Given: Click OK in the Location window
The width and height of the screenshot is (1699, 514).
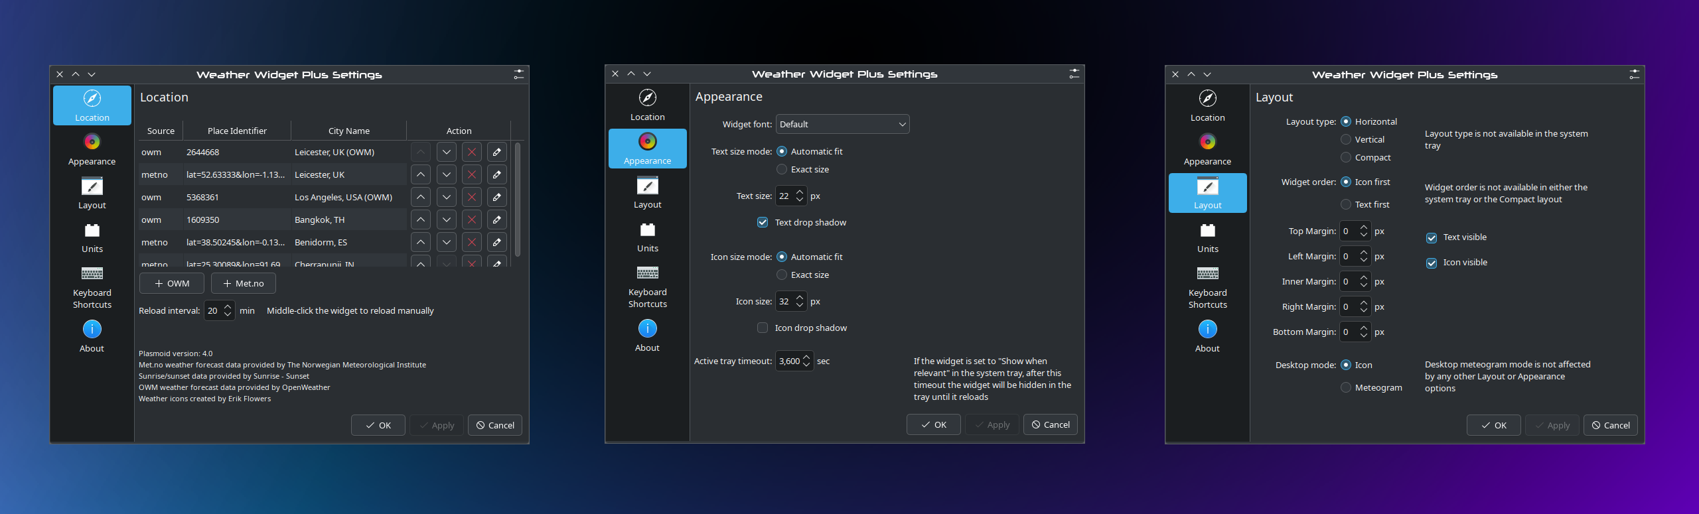Looking at the screenshot, I should [x=378, y=426].
